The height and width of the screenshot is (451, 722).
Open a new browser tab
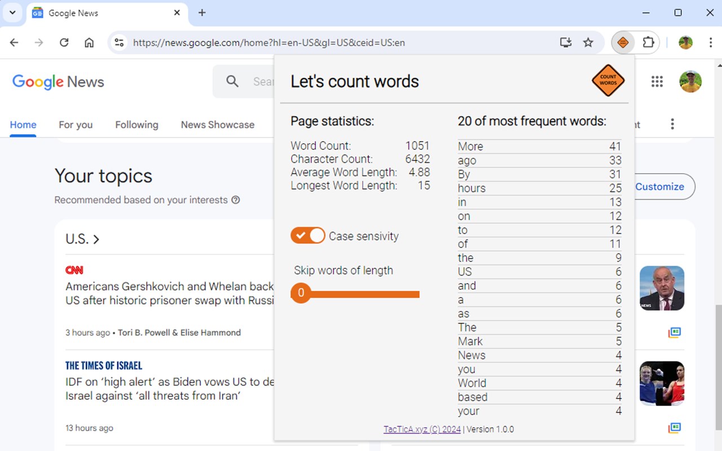pos(202,12)
